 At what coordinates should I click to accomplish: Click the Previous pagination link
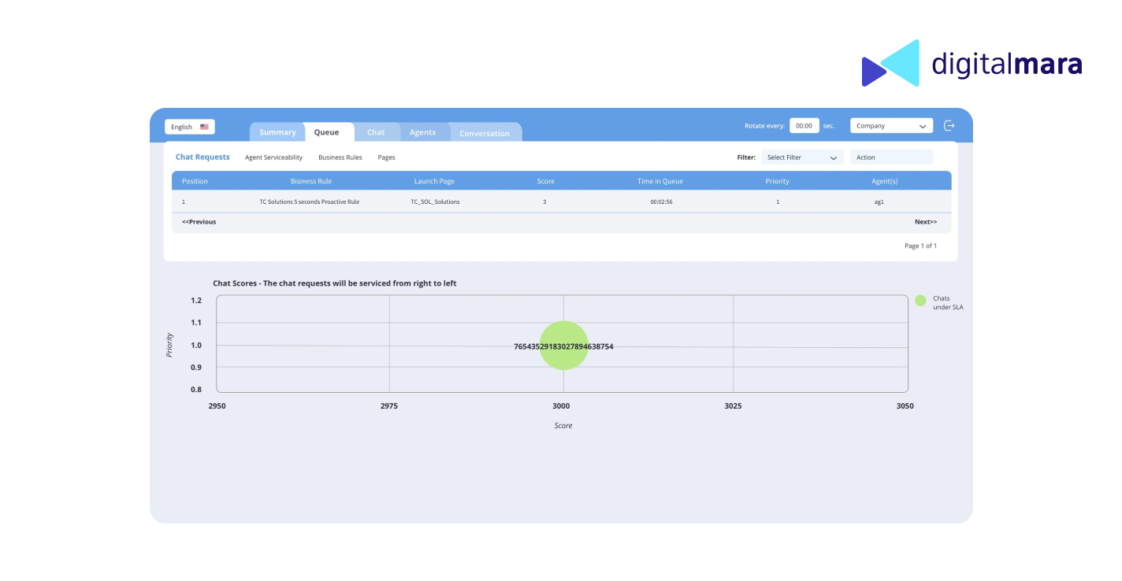199,222
